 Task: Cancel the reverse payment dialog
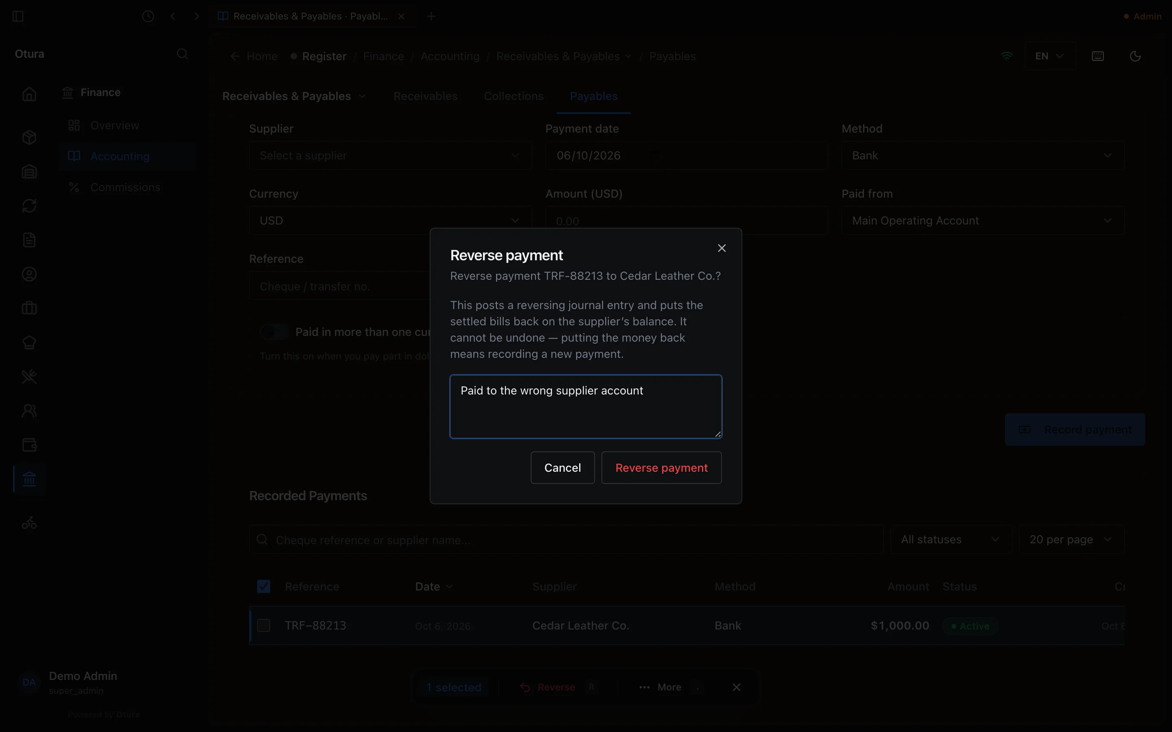click(562, 468)
